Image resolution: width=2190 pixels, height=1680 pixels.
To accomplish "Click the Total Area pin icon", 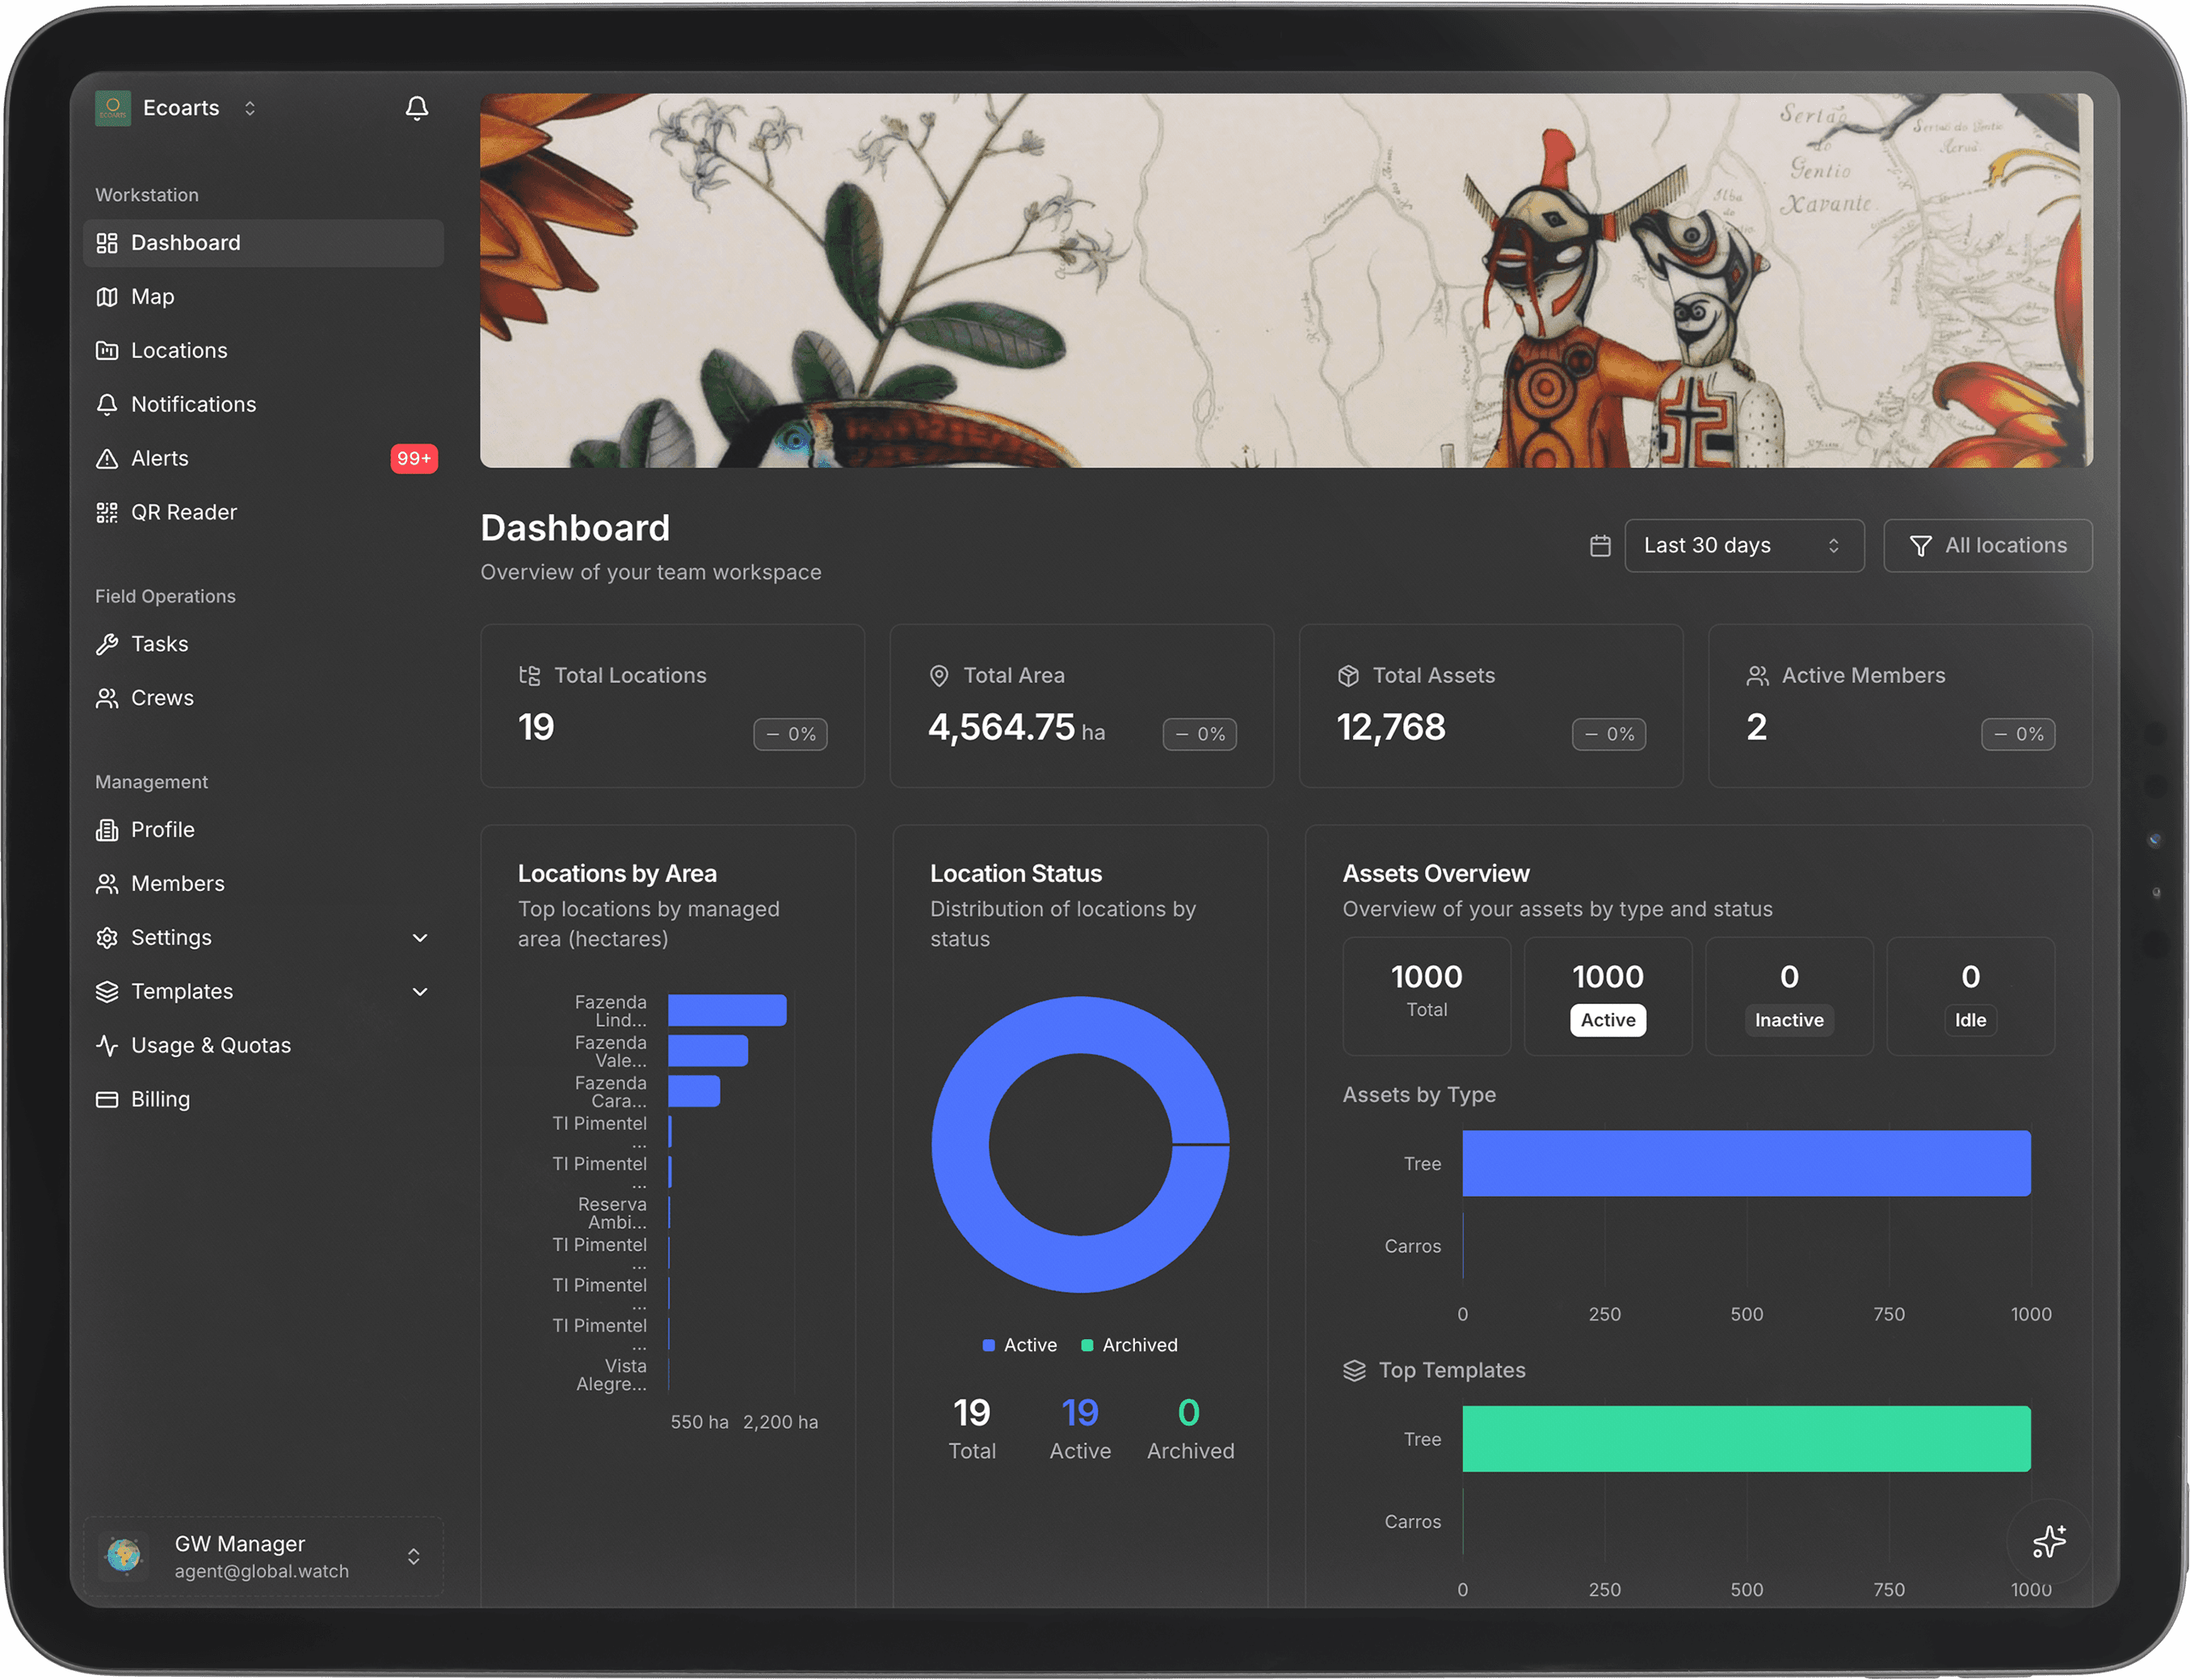I will (939, 676).
